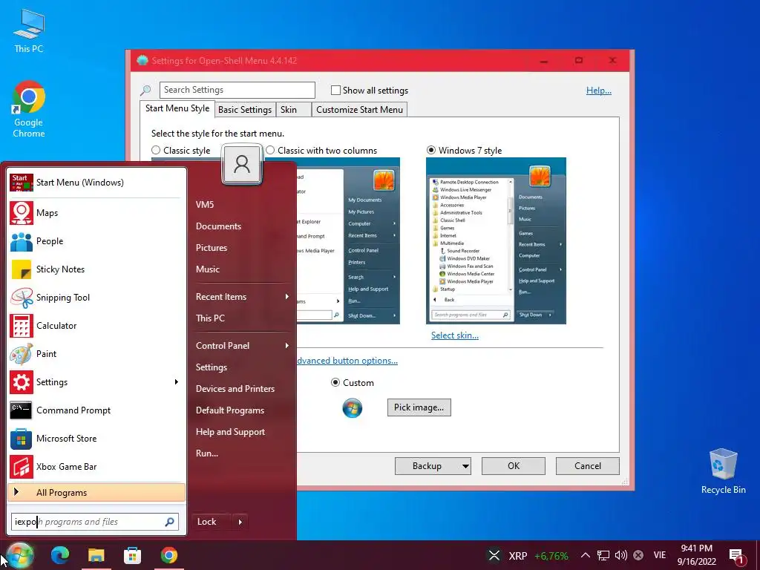The width and height of the screenshot is (760, 570).
Task: Open All Programs list
Action: click(96, 493)
